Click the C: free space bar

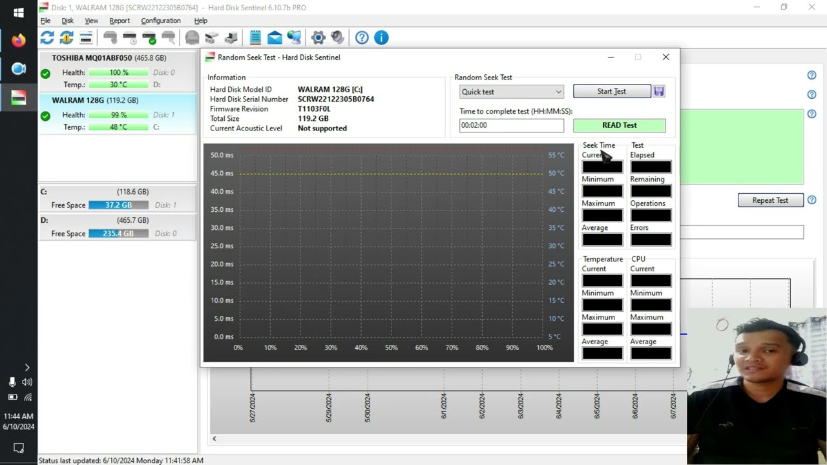point(119,205)
